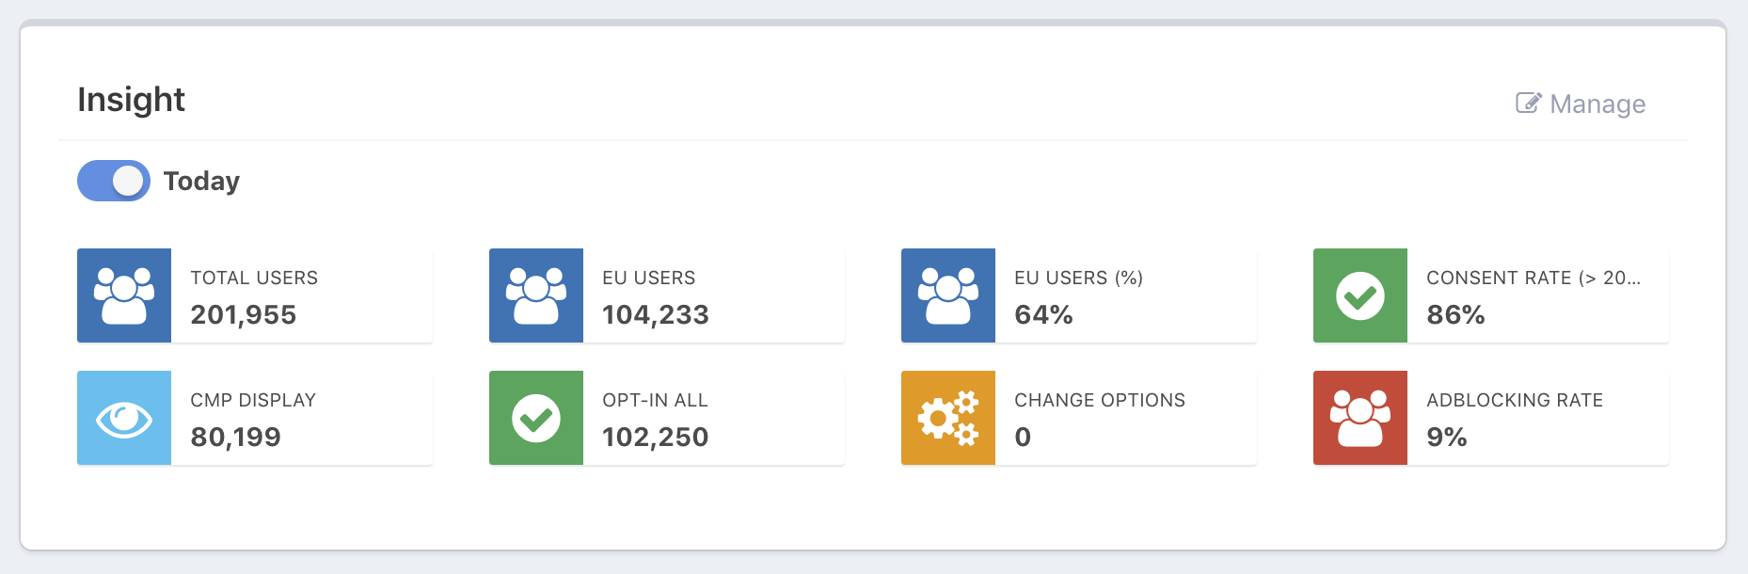This screenshot has width=1748, height=574.
Task: Click the Change Options label text
Action: pos(1100,400)
